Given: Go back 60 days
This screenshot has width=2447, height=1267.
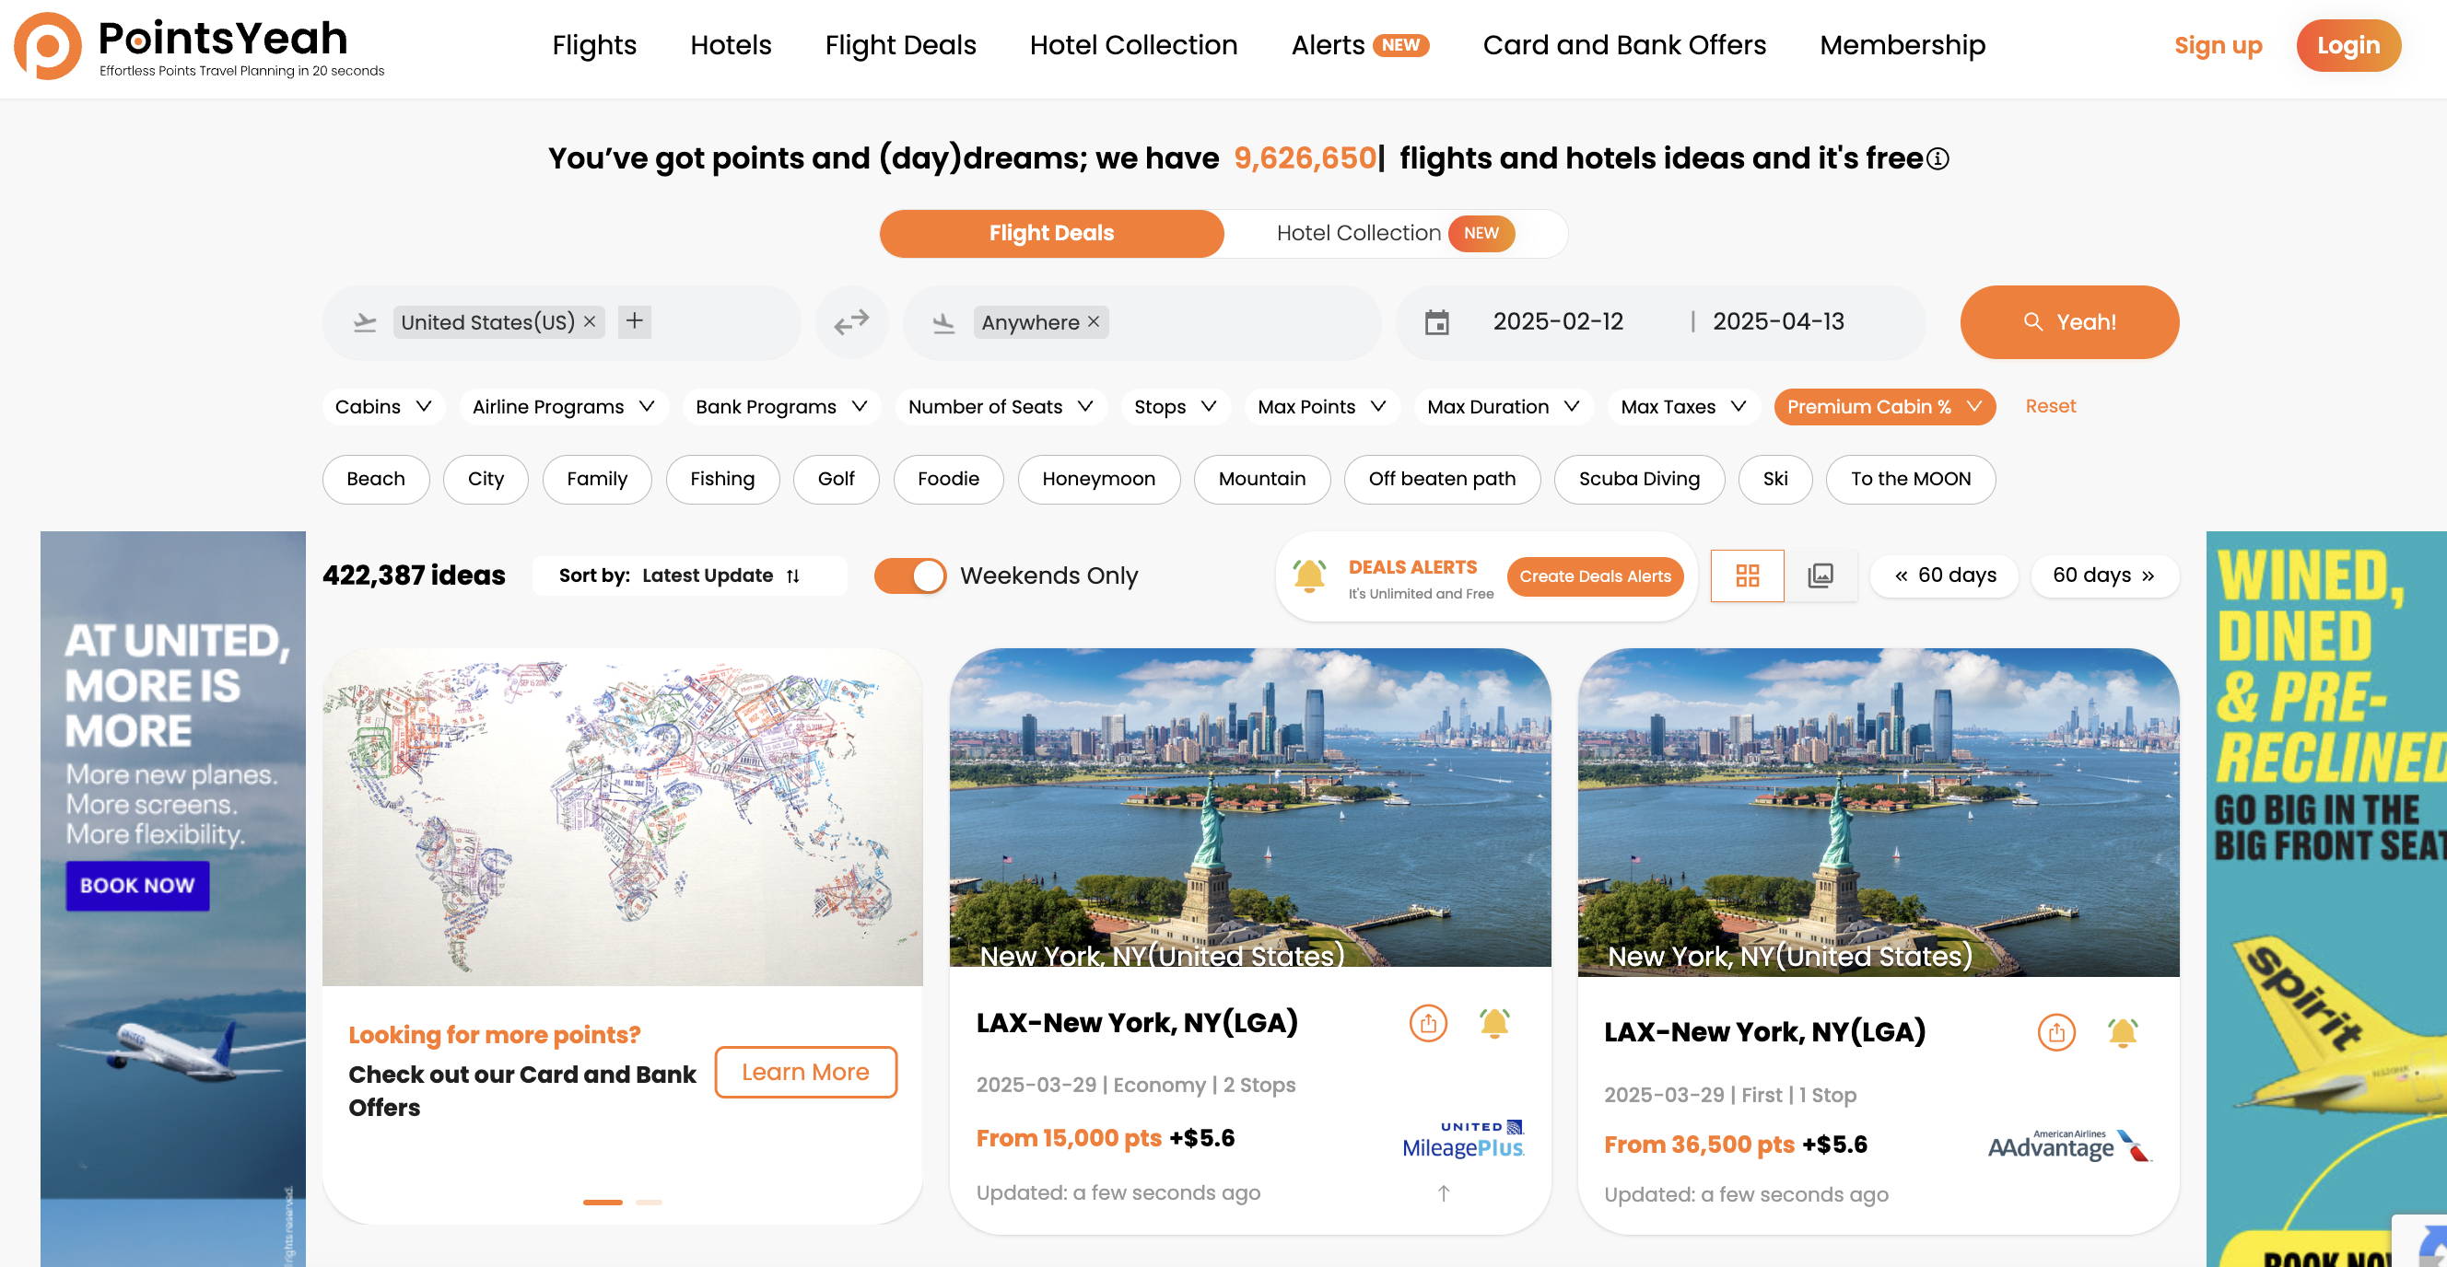Looking at the screenshot, I should coord(1945,576).
